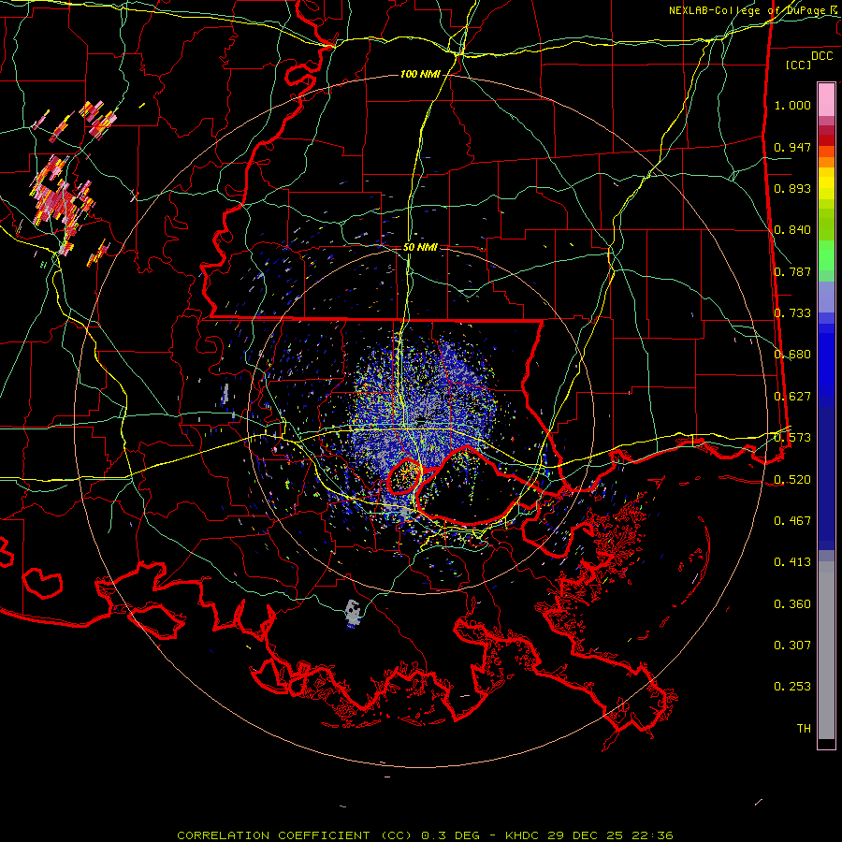Select the 0.520 scale value
Screen dimensions: 842x842
pyautogui.click(x=792, y=480)
